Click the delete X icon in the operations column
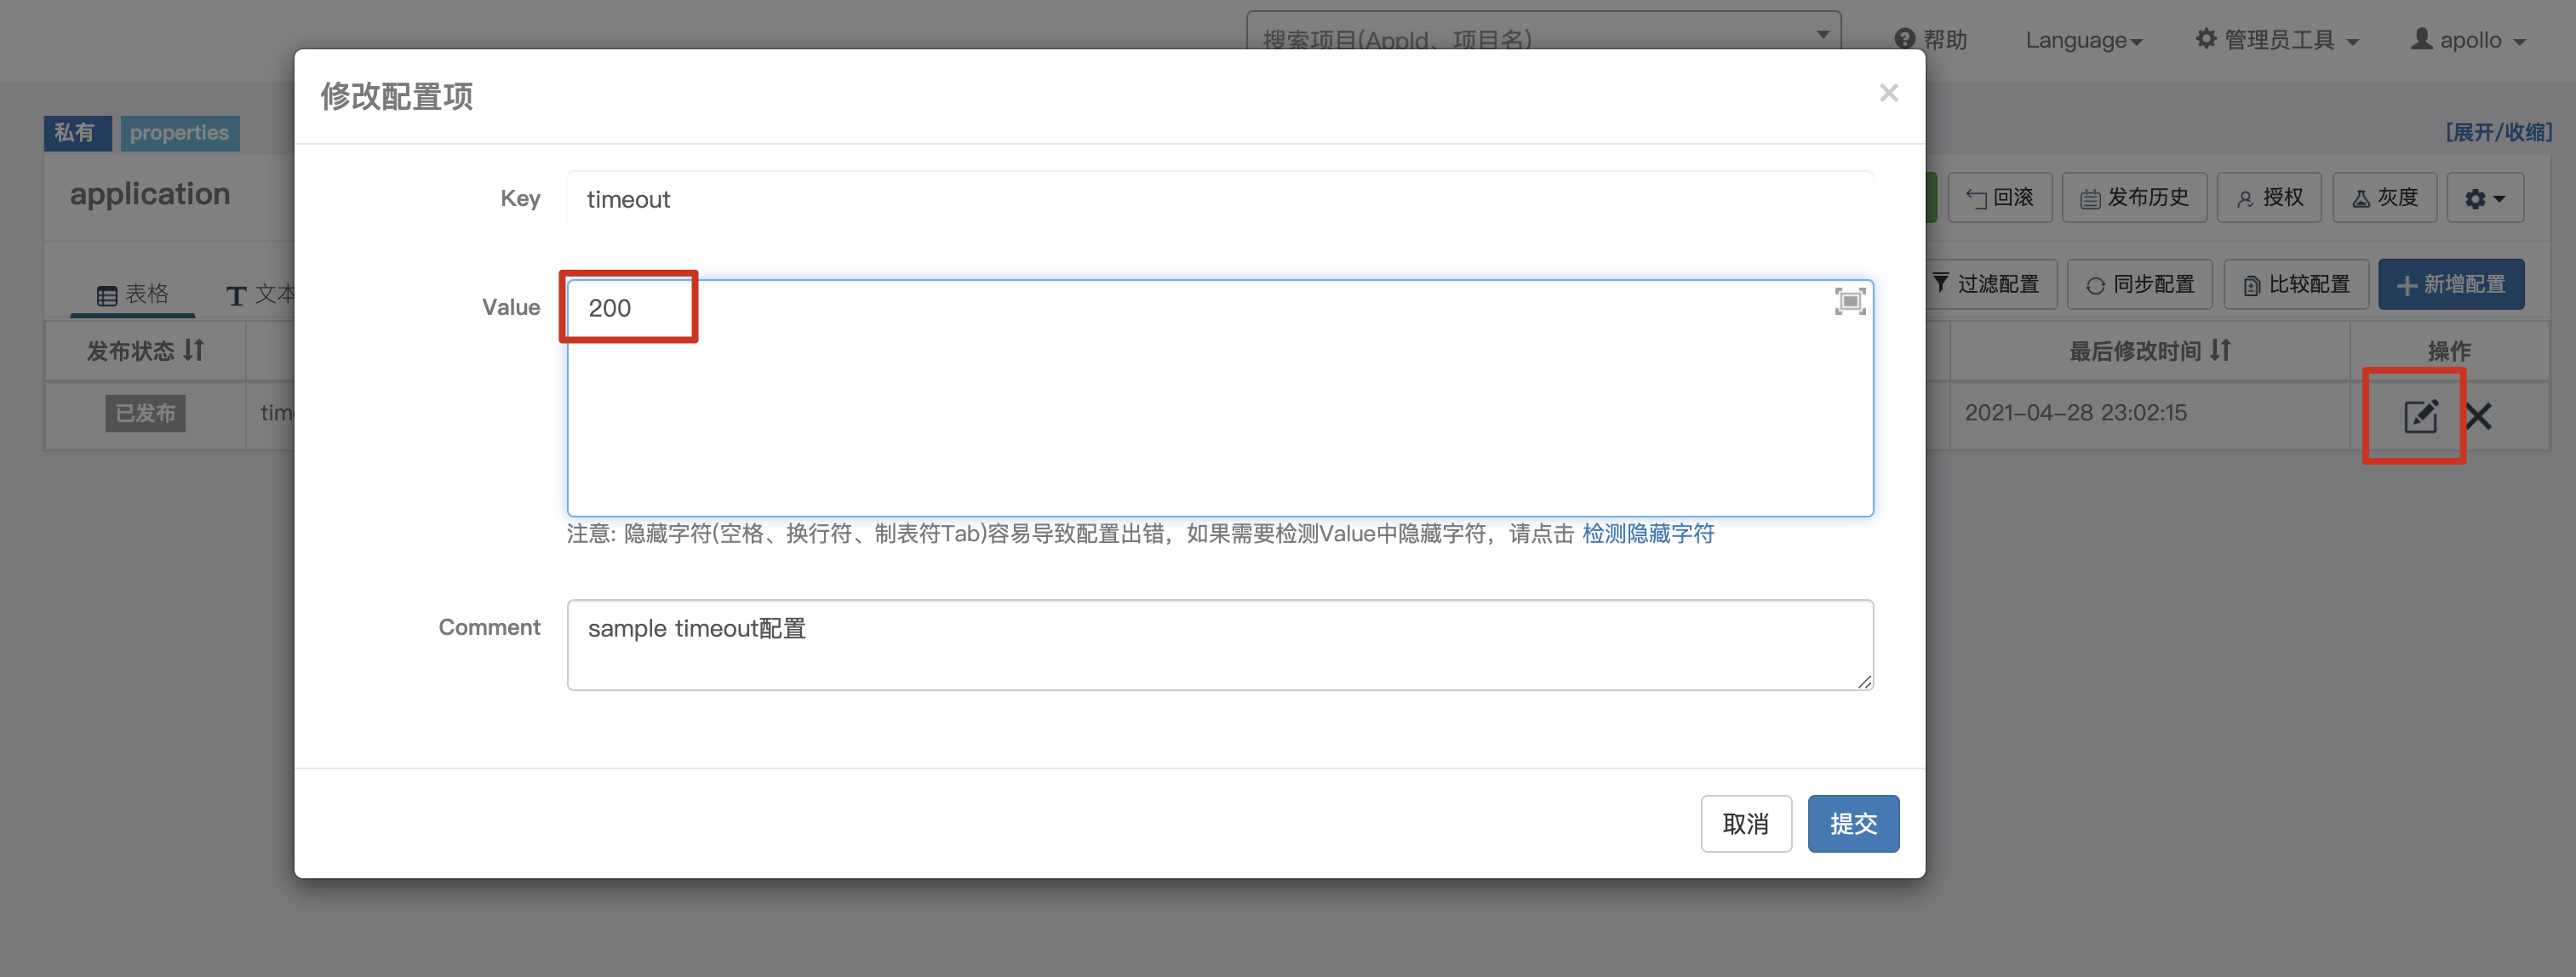 pos(2479,415)
